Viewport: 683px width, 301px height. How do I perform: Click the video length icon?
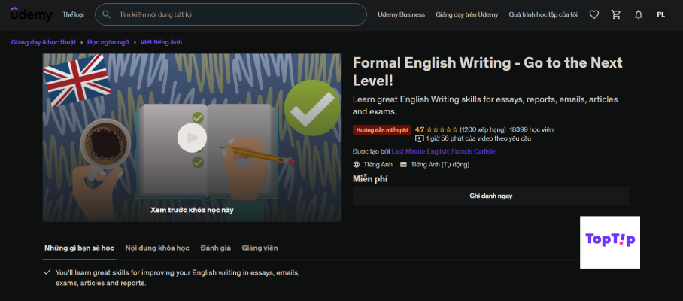pos(420,138)
